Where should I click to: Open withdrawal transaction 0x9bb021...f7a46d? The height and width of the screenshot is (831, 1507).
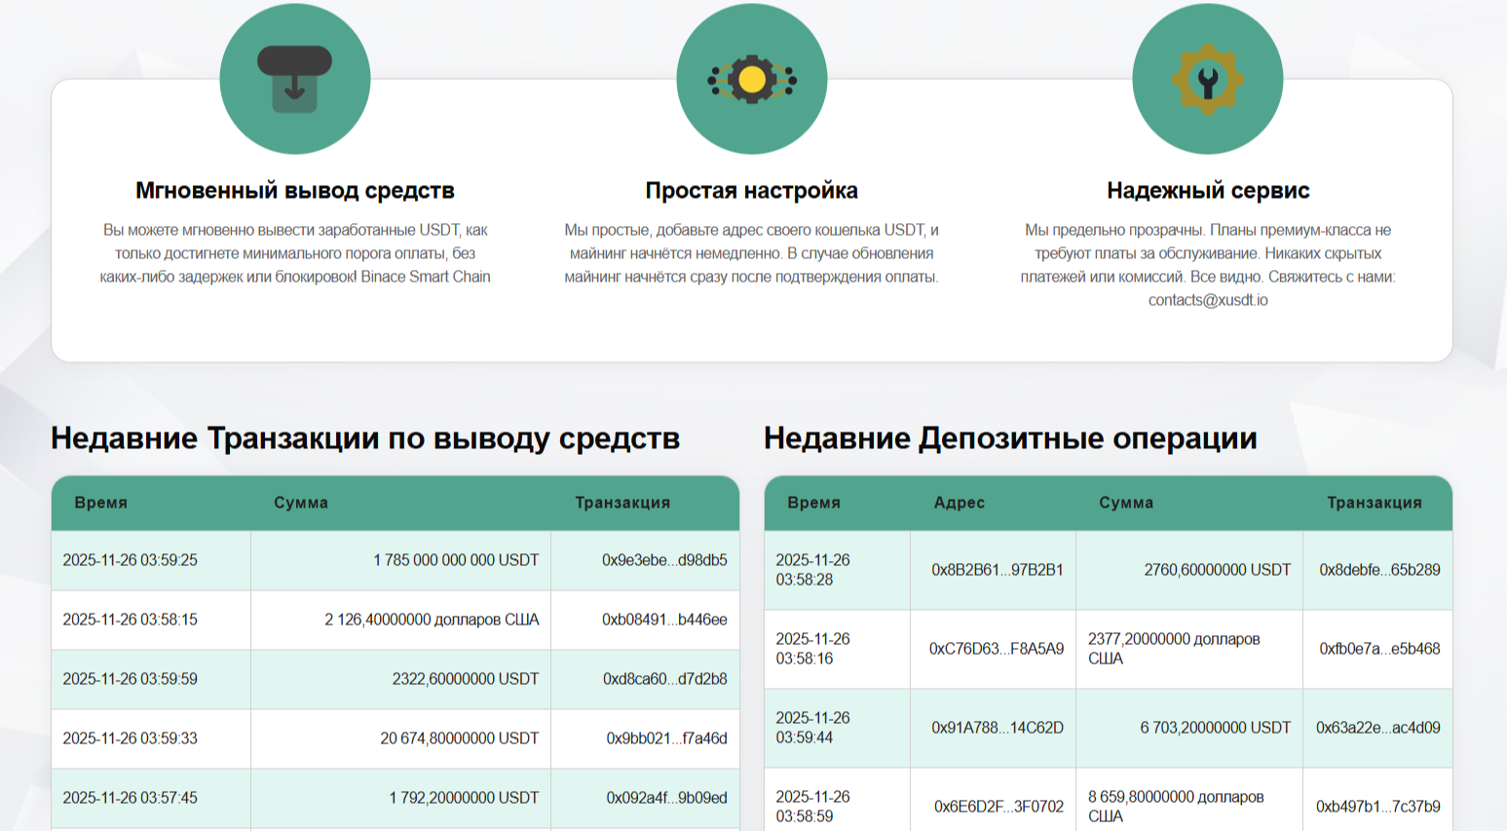point(666,738)
